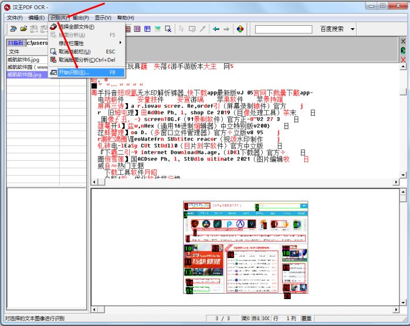The image size is (410, 326).
Task: Click image pane horizontal scroll right arrow
Action: point(397,310)
